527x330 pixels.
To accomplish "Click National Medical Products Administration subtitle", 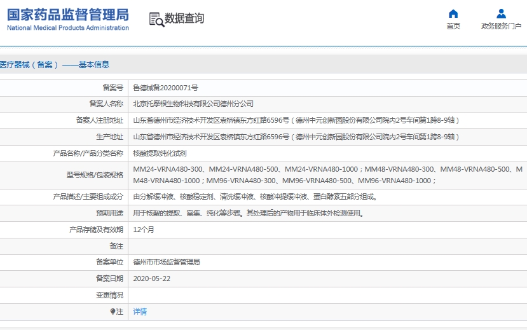I will (x=68, y=28).
